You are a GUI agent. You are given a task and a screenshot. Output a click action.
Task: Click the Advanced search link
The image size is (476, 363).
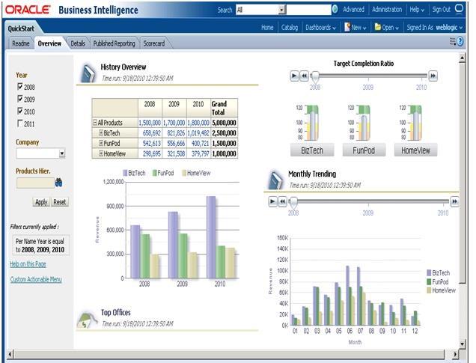tap(353, 10)
